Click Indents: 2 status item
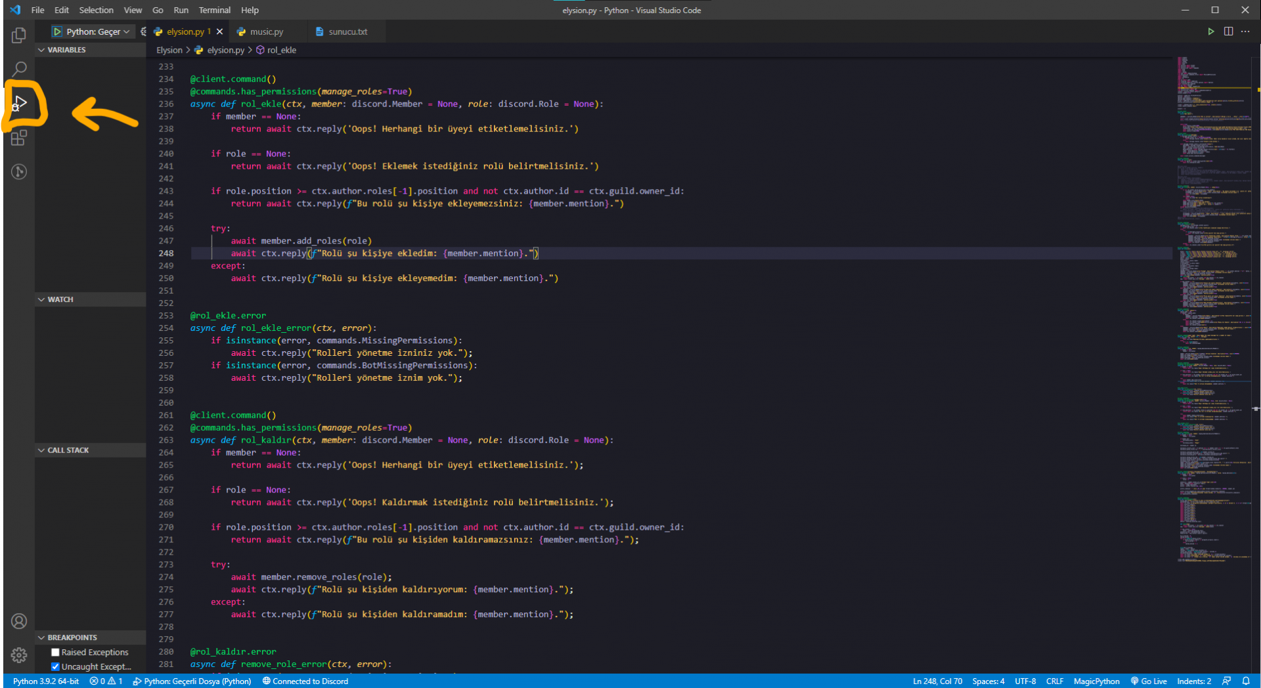 1193,681
